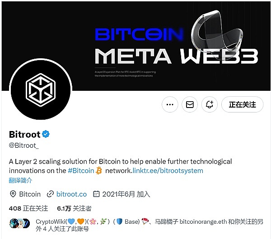Click the calendar icon by join date

point(96,194)
